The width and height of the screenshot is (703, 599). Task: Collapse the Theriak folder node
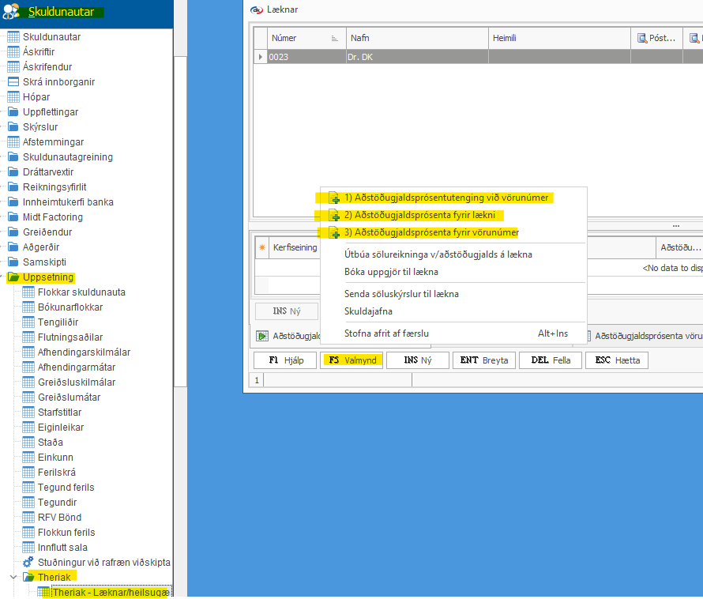13,577
